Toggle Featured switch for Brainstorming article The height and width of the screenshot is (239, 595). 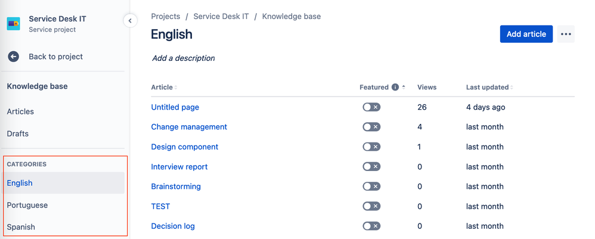click(x=371, y=187)
